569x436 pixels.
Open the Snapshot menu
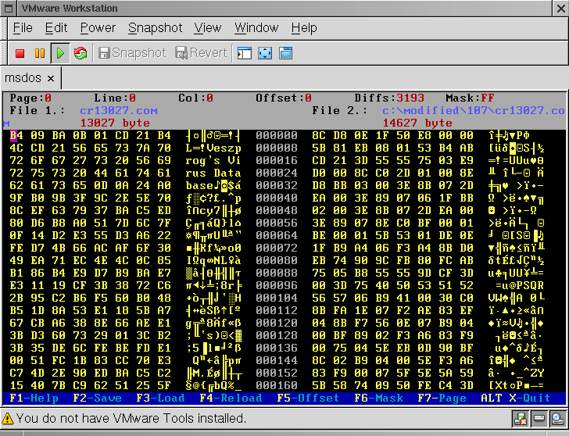coord(156,28)
